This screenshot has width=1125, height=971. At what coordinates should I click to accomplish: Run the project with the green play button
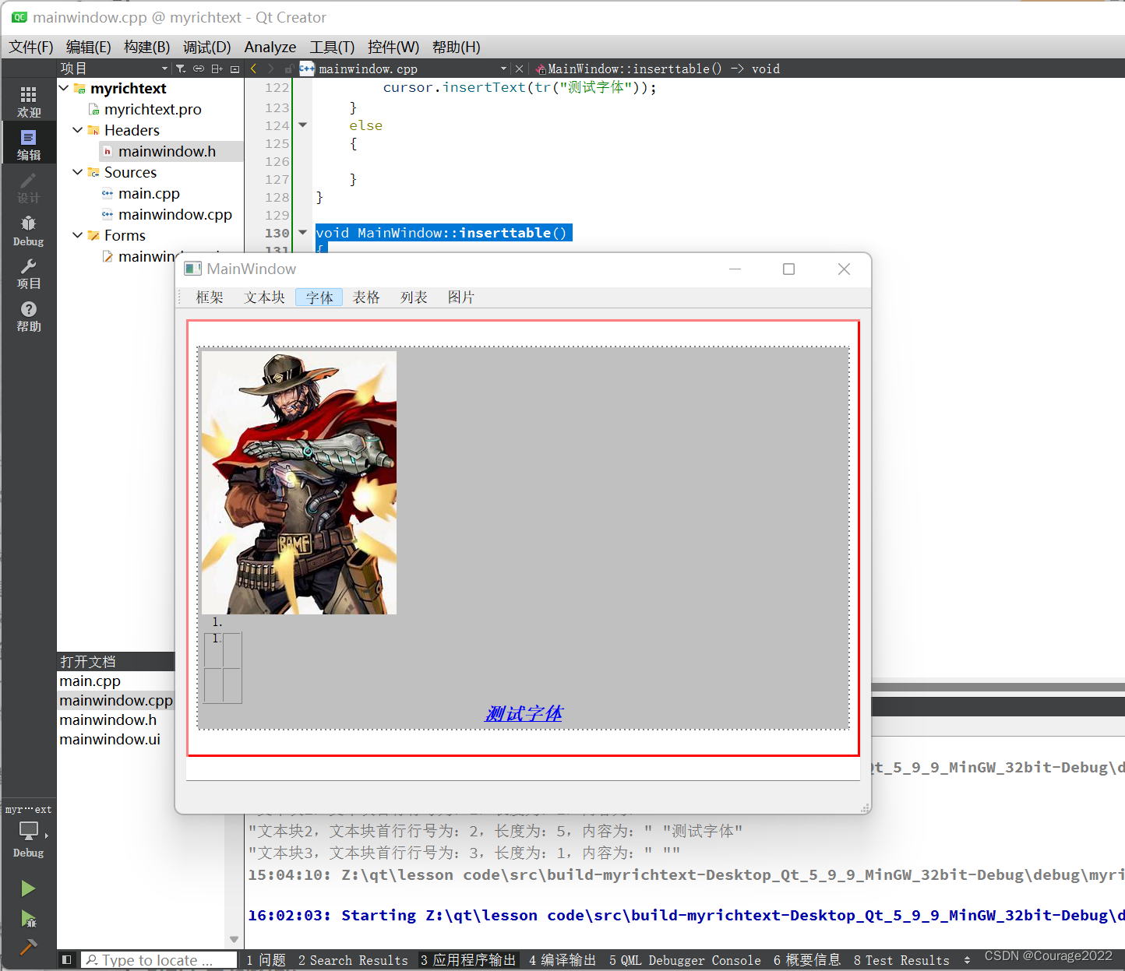pos(29,888)
